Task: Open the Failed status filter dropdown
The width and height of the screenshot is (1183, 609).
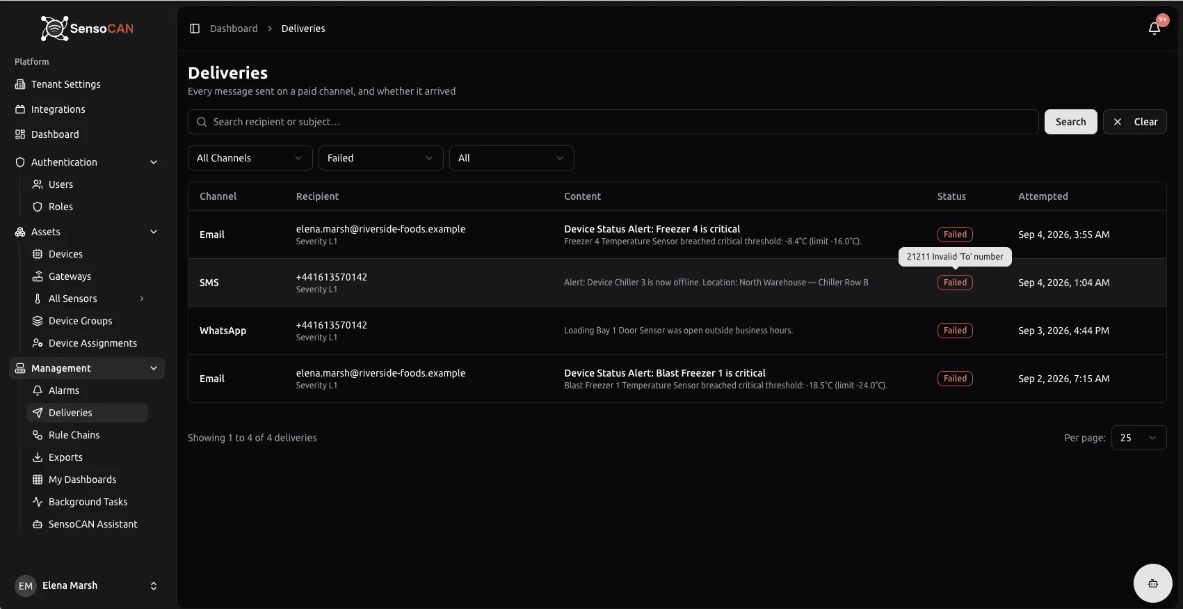Action: coord(381,158)
